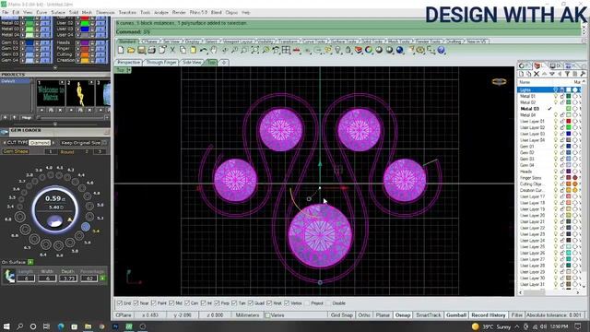Click the Creation yellow color swatch

[x=85, y=60]
